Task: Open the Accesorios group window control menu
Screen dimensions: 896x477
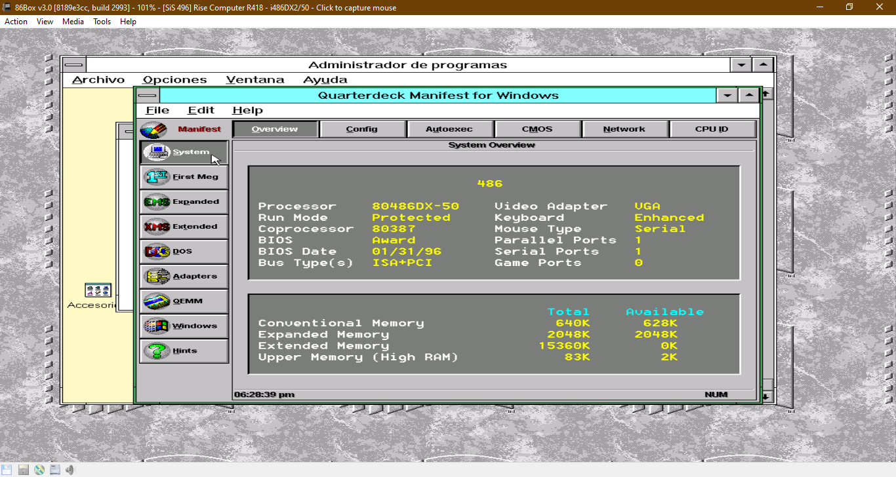Action: pyautogui.click(x=125, y=130)
